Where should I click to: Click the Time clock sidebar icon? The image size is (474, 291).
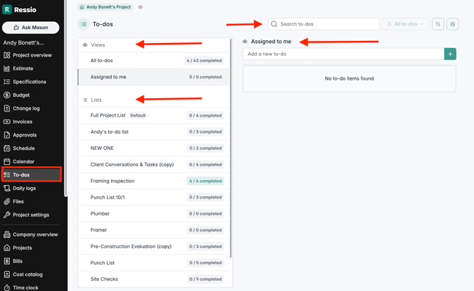7,287
